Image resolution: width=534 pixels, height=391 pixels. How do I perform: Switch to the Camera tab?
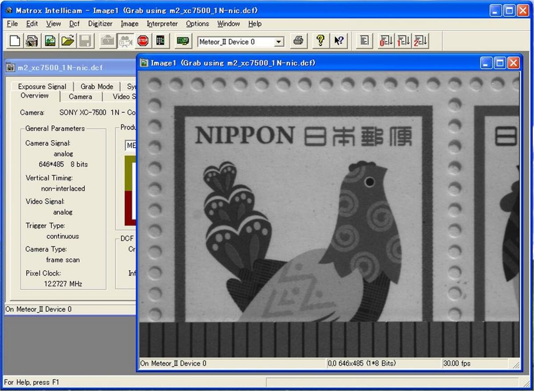(80, 97)
